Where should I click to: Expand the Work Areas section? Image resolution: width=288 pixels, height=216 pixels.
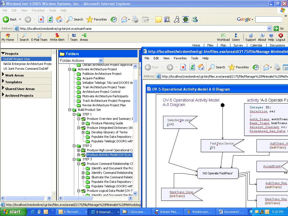[x=14, y=75]
